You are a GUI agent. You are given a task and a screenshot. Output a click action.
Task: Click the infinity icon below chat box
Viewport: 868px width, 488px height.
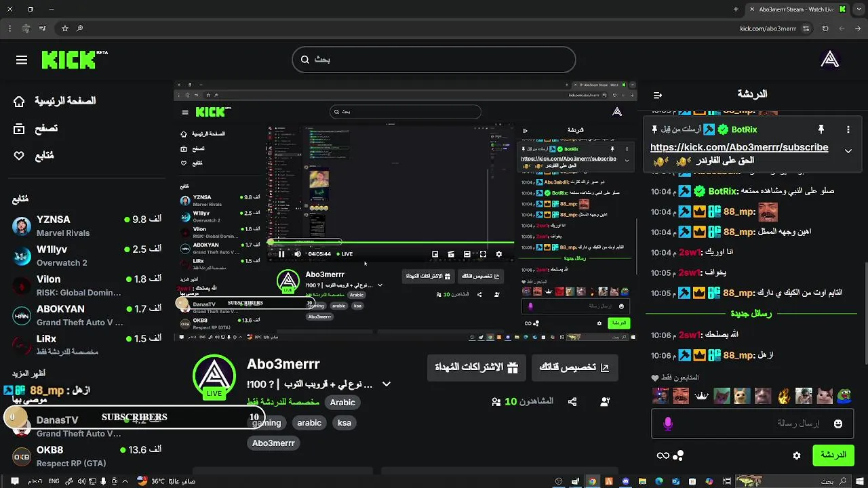[663, 456]
